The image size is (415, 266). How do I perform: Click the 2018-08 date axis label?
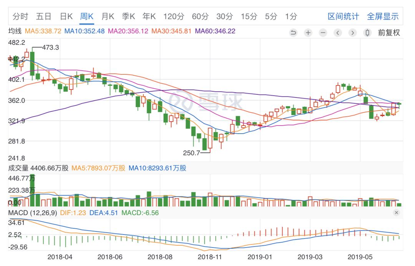tap(160, 257)
